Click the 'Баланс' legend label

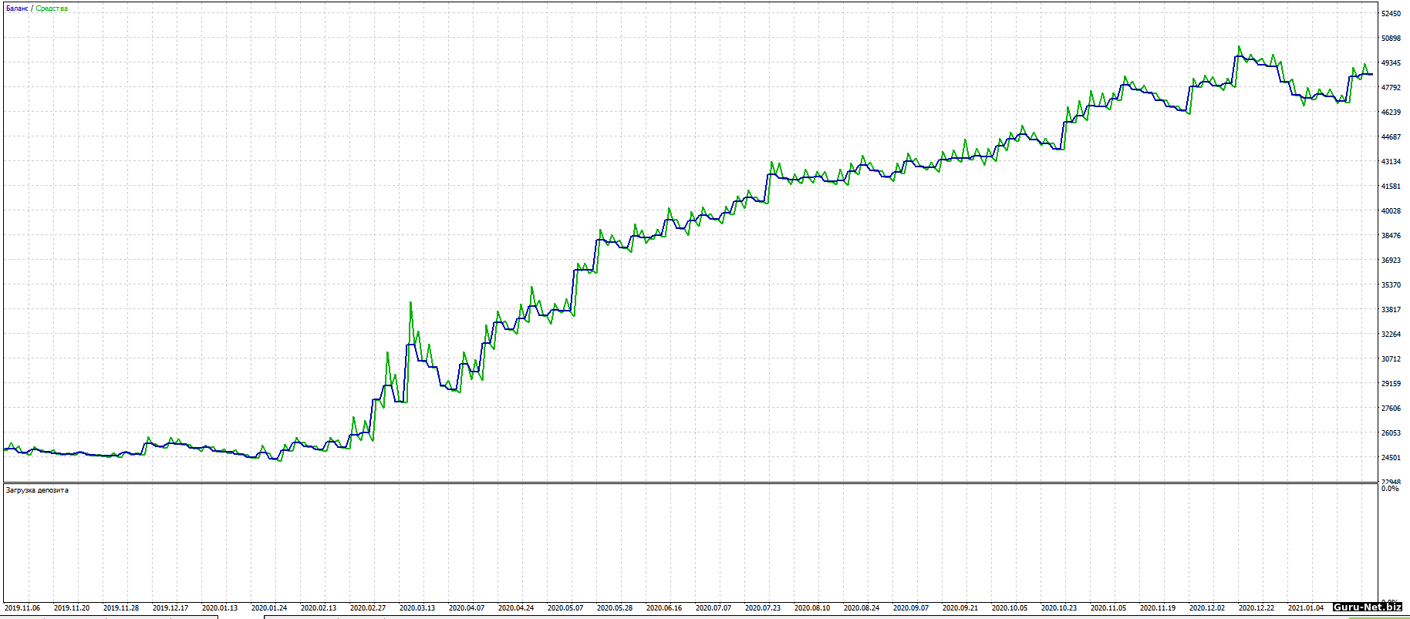pyautogui.click(x=16, y=8)
